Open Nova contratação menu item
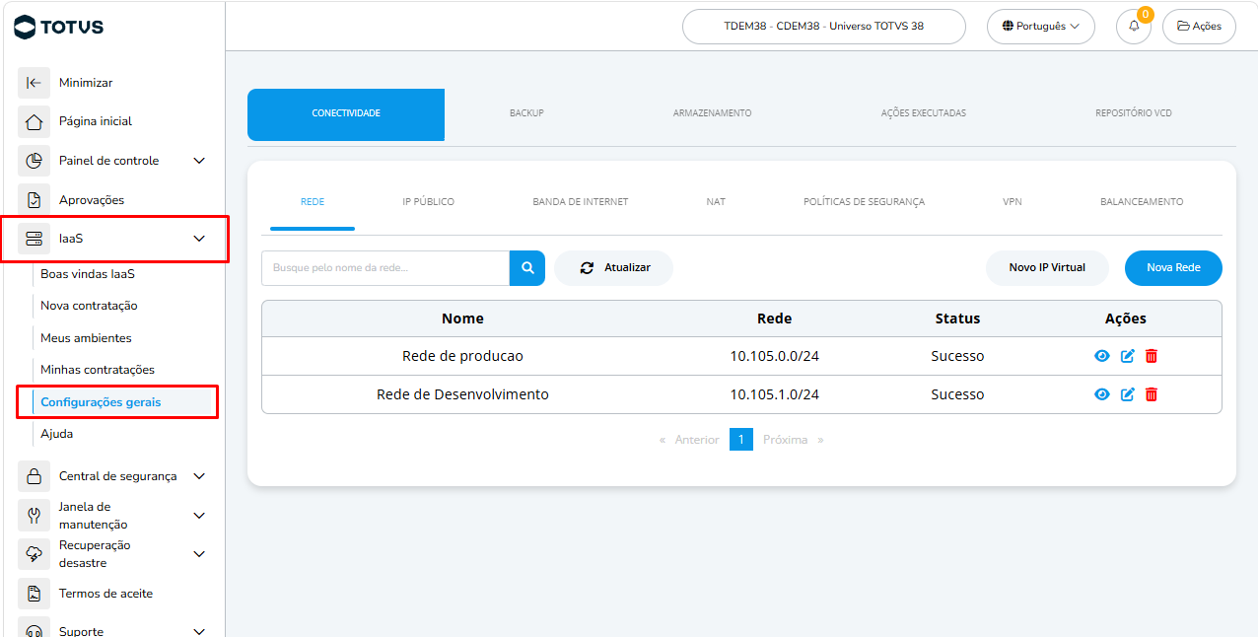 [x=89, y=306]
